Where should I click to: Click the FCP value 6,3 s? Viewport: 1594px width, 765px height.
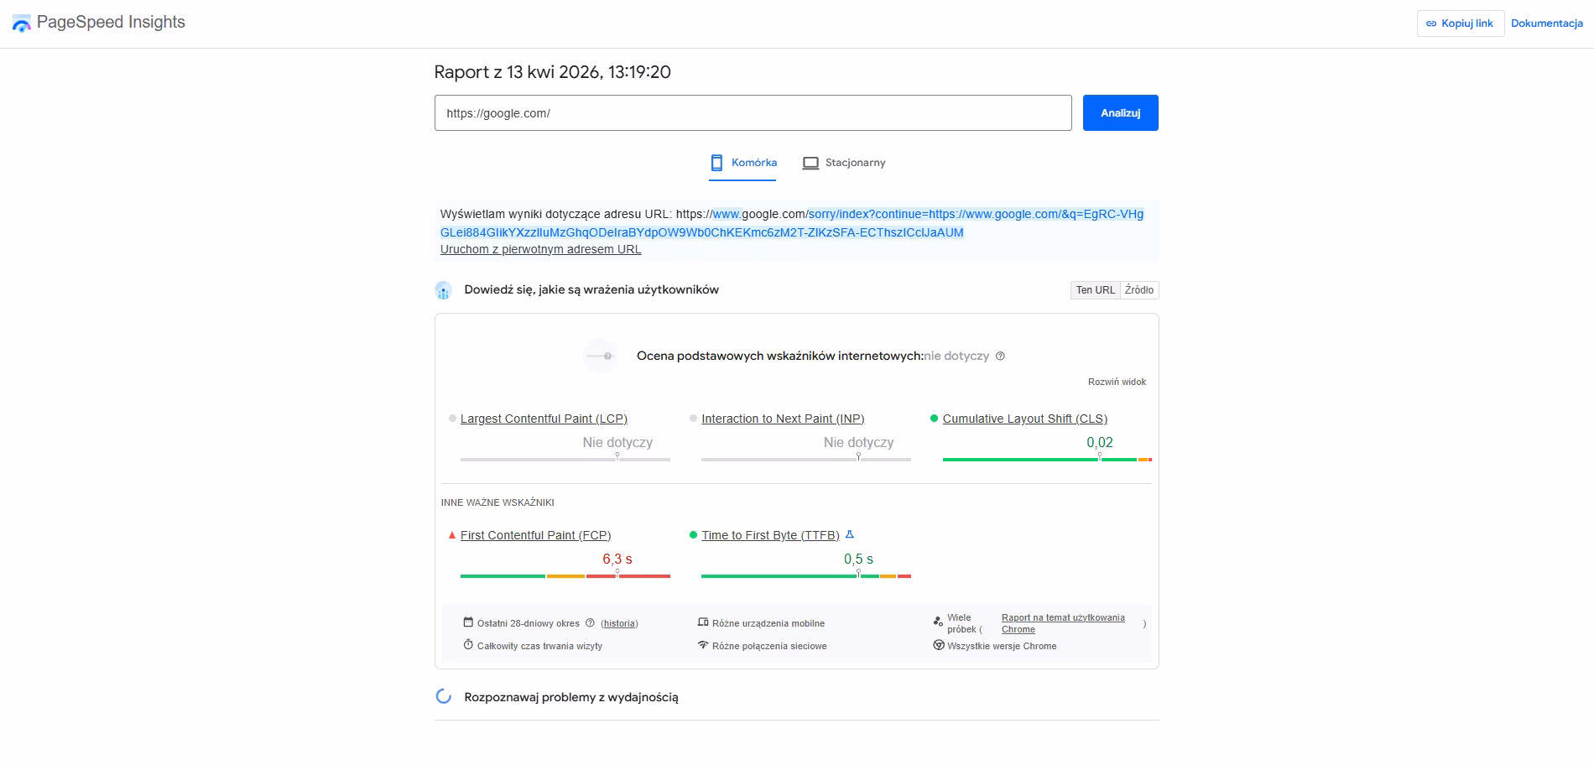click(x=617, y=559)
